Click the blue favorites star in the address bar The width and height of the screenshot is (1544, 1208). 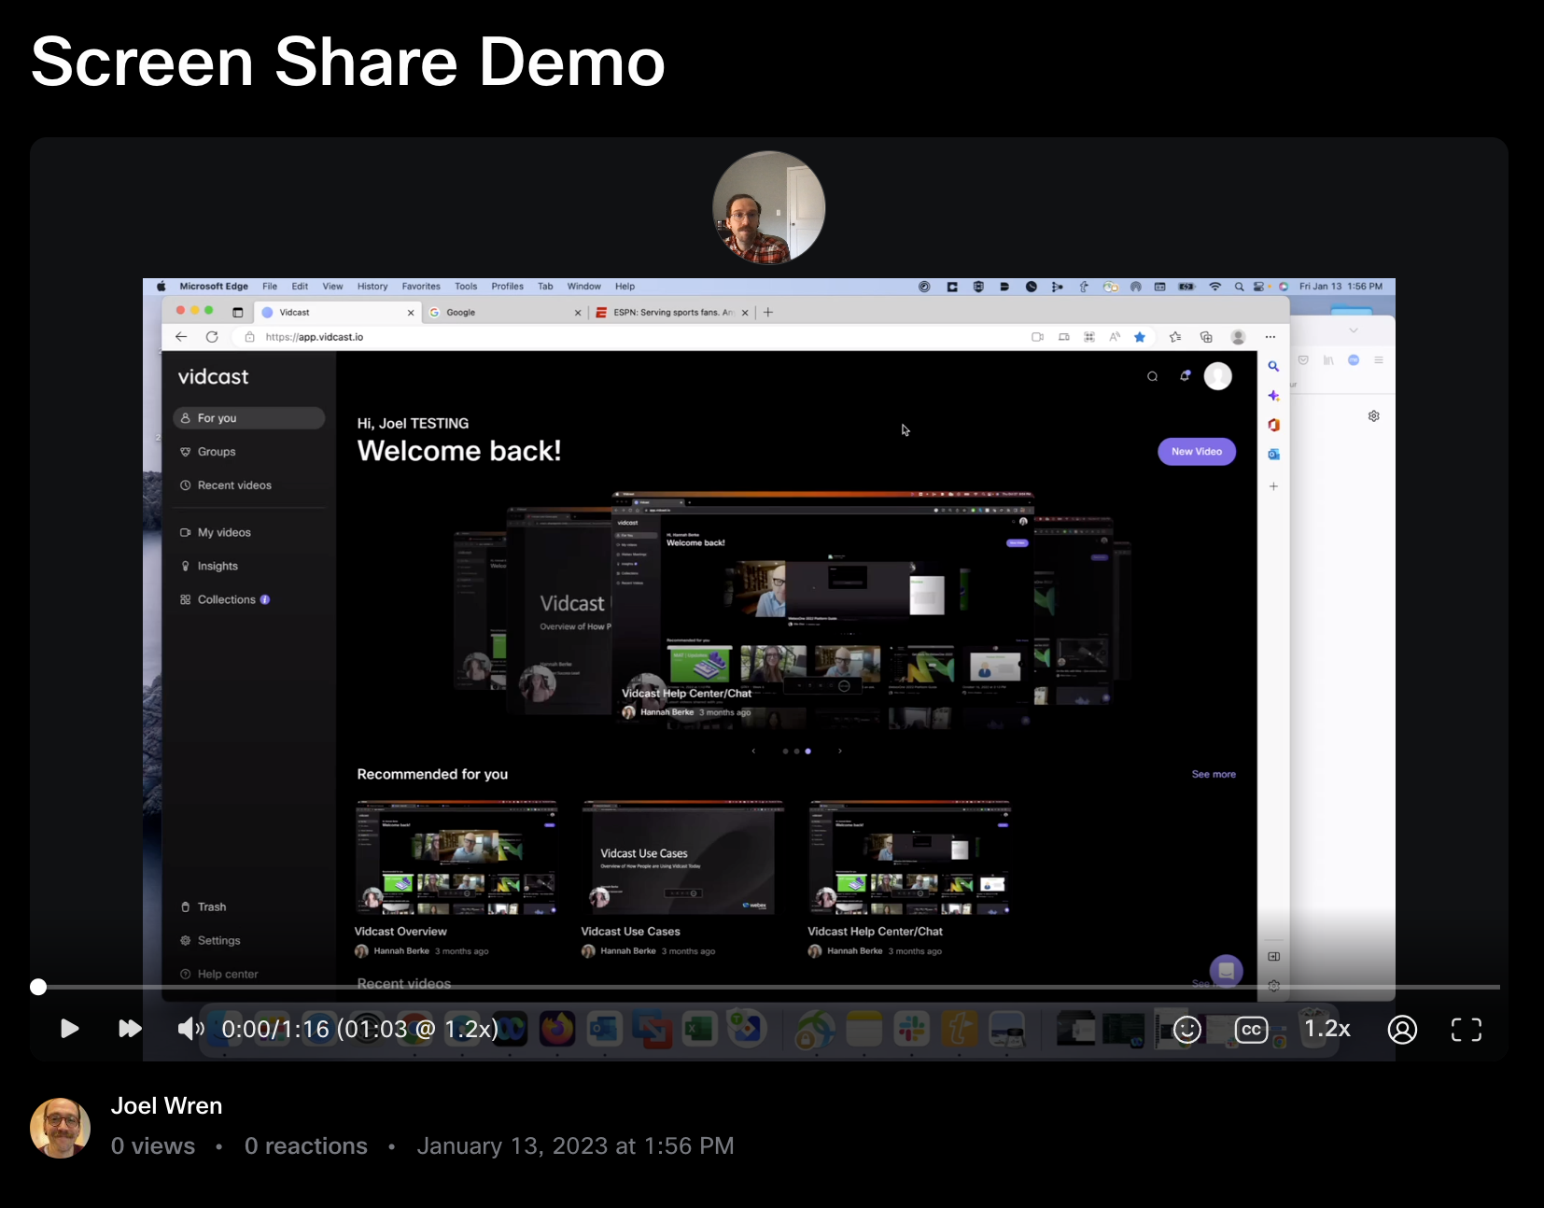(x=1140, y=337)
